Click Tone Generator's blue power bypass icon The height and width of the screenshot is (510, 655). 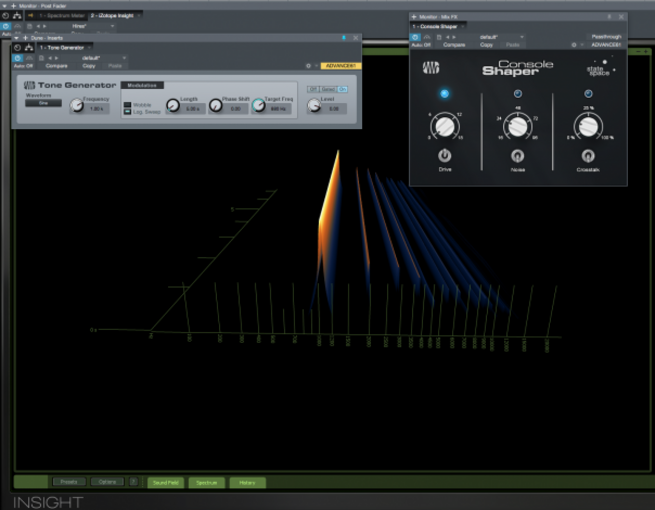pyautogui.click(x=17, y=58)
